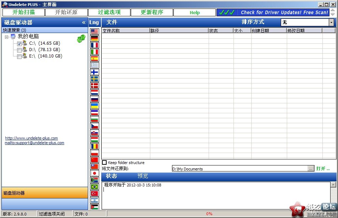Check the E:\ (140.10 GB) drive checkbox
This screenshot has height=218, width=338.
tap(19, 57)
